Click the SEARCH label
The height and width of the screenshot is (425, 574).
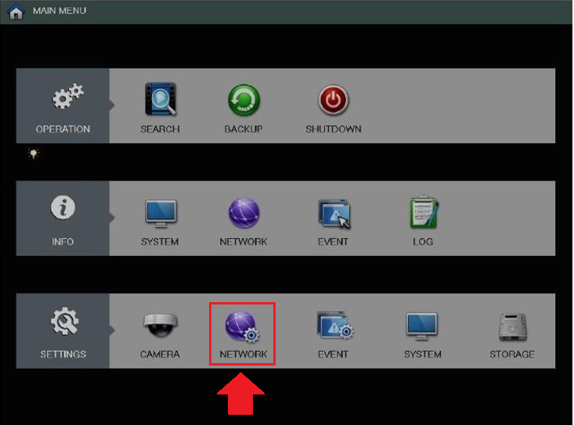161,129
